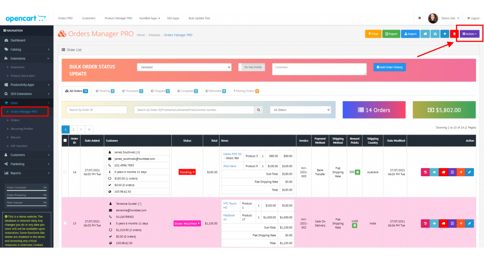The width and height of the screenshot is (484, 259).
Task: Tick the checkbox for order 13
Action: [x=65, y=223]
